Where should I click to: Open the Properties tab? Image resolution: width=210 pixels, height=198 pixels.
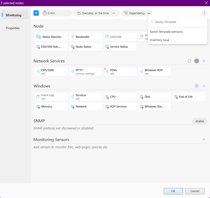(15, 28)
